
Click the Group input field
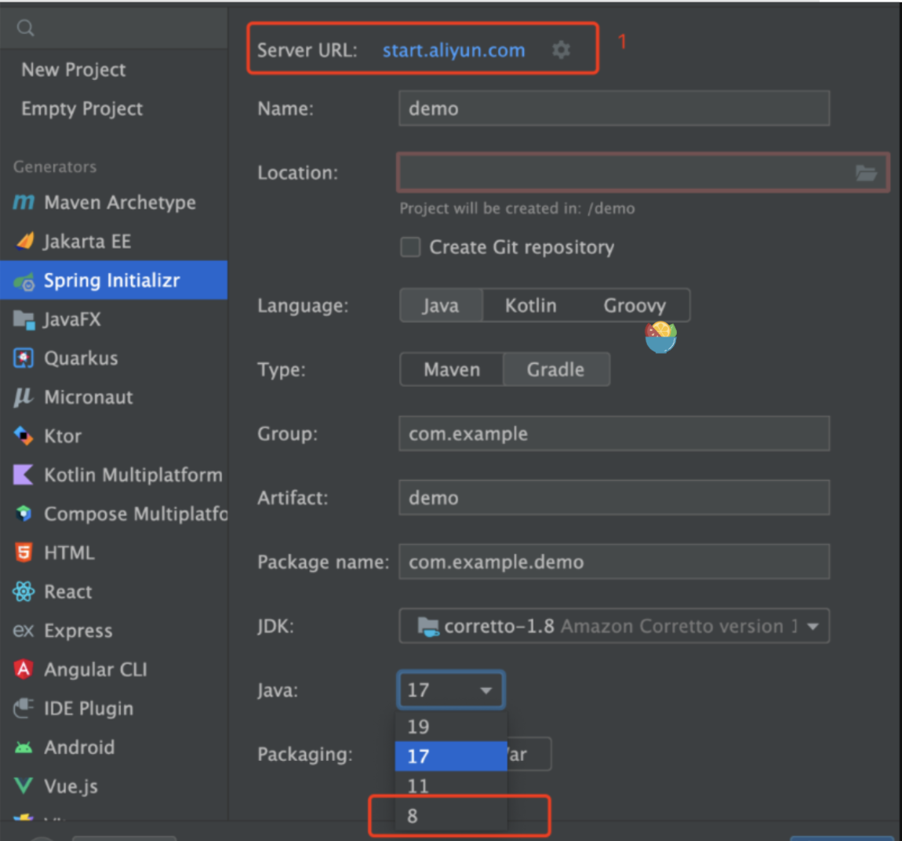(614, 433)
